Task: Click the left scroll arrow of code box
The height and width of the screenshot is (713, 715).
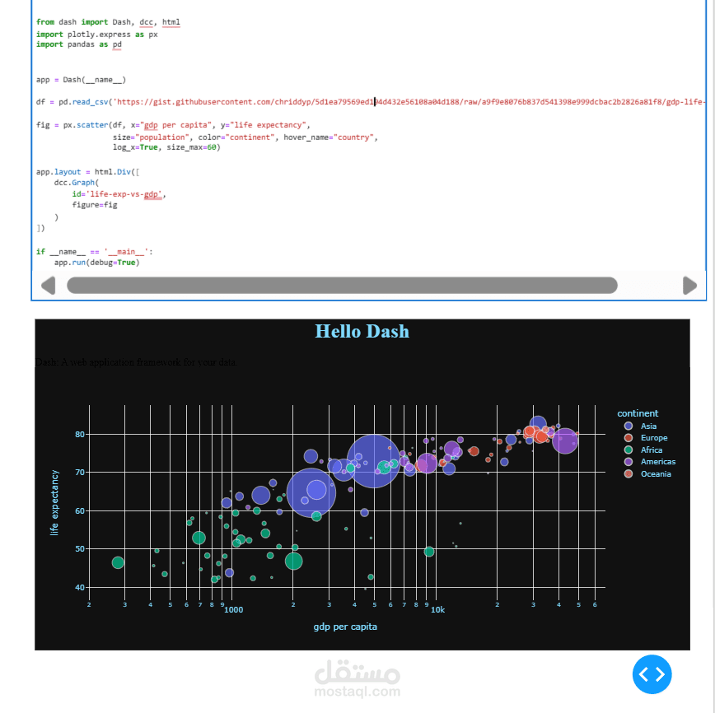Action: [49, 286]
